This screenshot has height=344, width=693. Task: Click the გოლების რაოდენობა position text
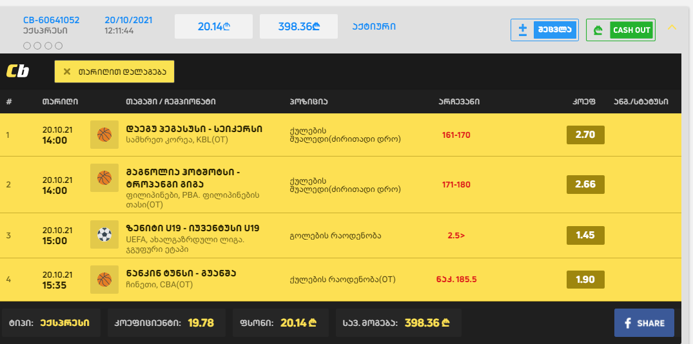[x=335, y=236]
